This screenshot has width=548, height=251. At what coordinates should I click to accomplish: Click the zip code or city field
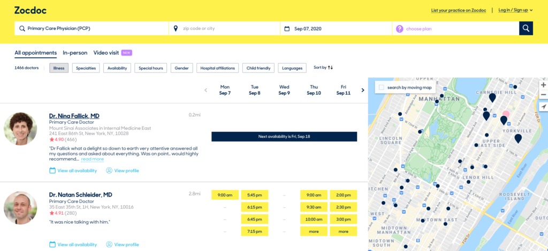224,28
